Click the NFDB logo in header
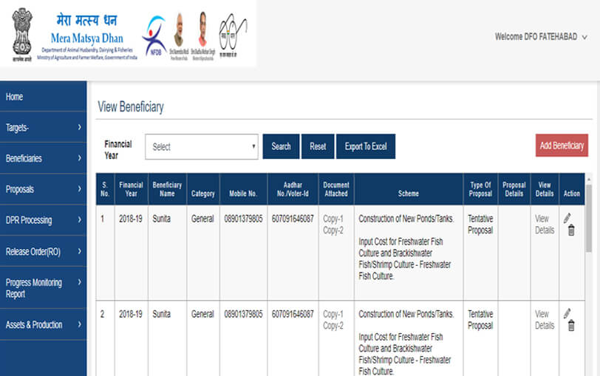600x376 pixels. point(154,35)
